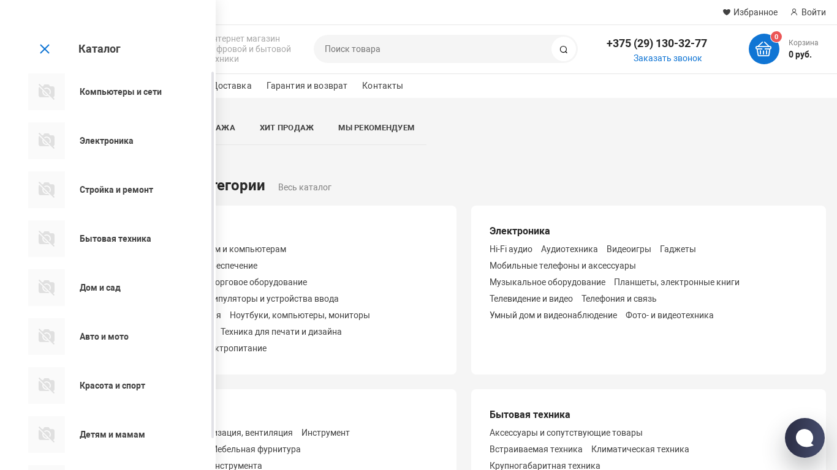Open Видеоигры subcategory
This screenshot has width=837, height=470.
(x=629, y=249)
